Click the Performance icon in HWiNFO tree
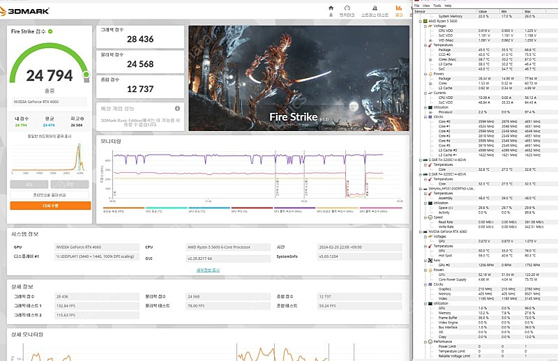This screenshot has width=558, height=361. pyautogui.click(x=430, y=341)
